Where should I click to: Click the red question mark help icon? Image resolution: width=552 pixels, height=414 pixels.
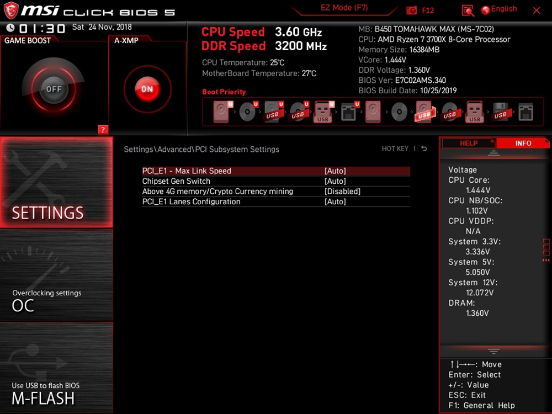pyautogui.click(x=103, y=130)
